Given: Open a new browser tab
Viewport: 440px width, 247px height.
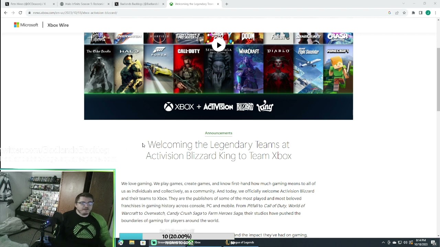Looking at the screenshot, I should point(227,4).
